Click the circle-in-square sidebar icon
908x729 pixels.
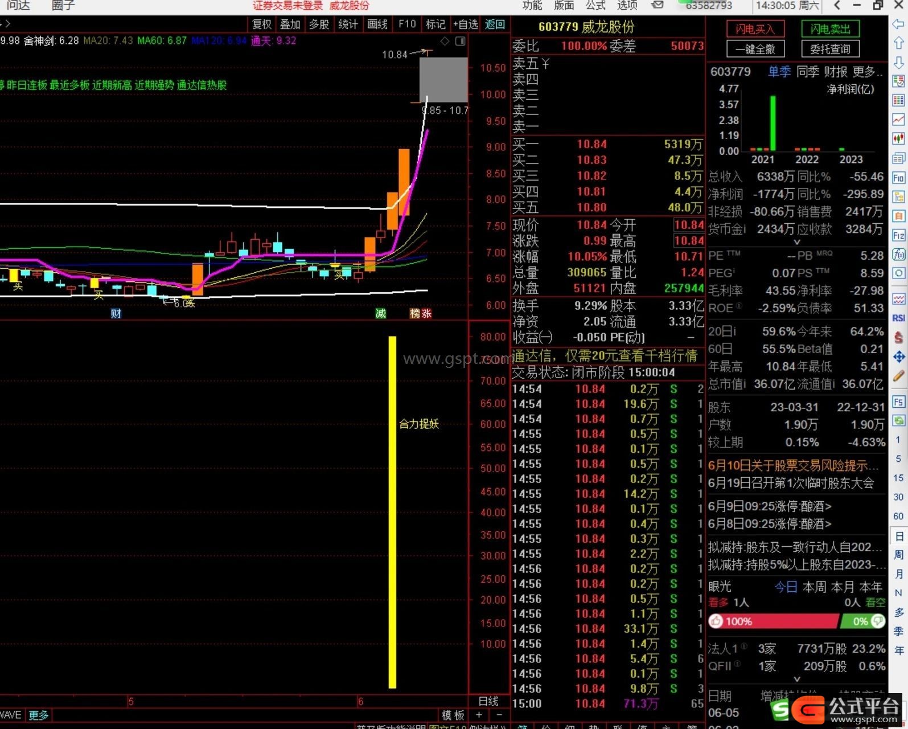pyautogui.click(x=898, y=273)
